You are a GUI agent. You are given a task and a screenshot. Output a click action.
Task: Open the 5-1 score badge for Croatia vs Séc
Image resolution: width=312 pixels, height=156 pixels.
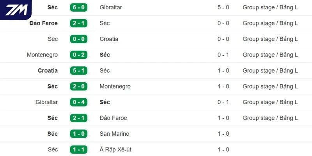(x=78, y=71)
